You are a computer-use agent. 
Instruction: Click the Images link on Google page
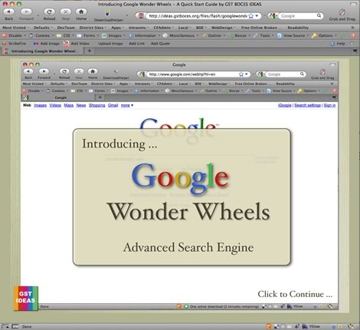tap(40, 105)
